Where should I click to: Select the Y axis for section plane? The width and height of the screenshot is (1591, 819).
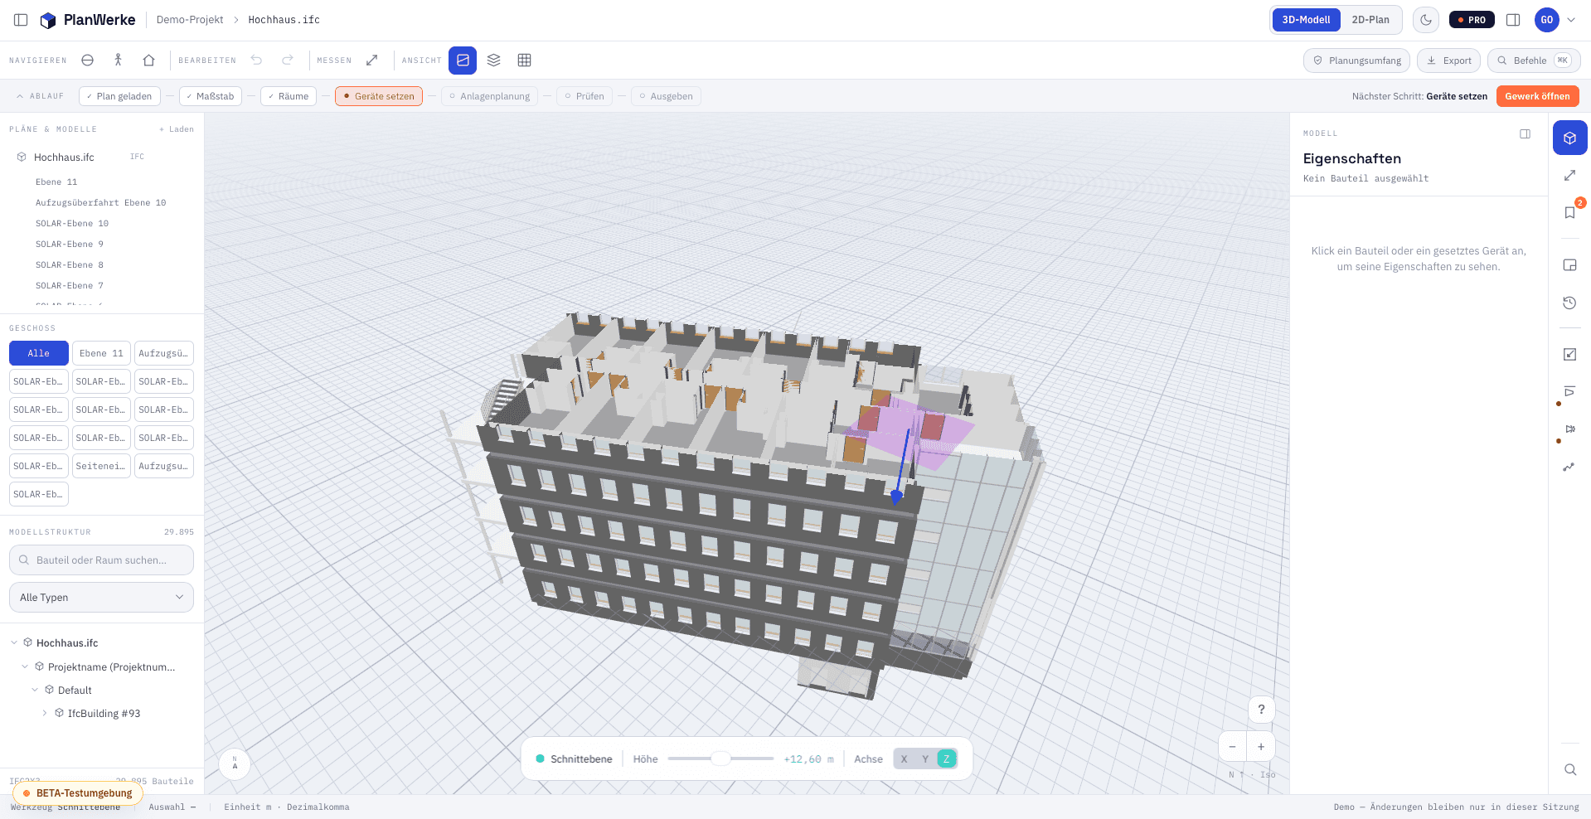(925, 759)
